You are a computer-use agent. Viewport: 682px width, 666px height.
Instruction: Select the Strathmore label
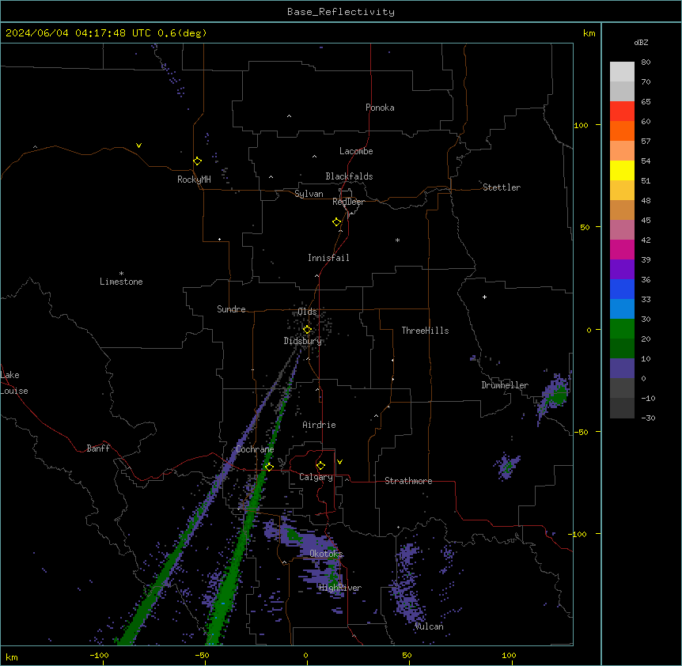click(408, 481)
